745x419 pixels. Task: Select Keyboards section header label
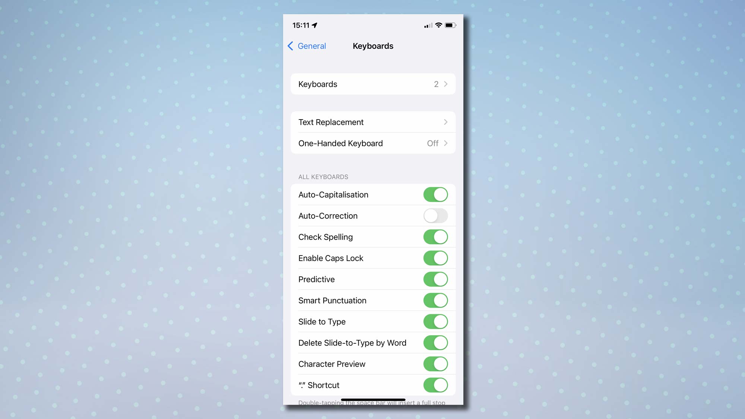coord(373,45)
